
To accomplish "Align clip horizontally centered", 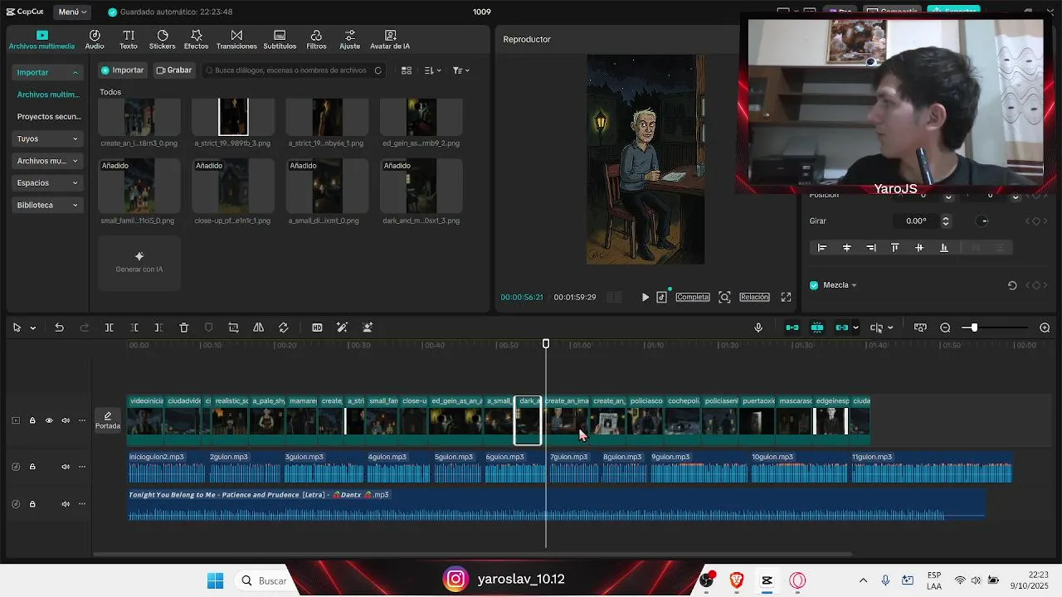I will pyautogui.click(x=846, y=248).
